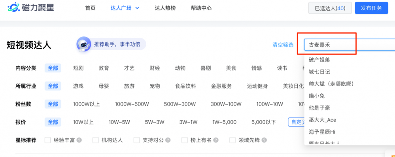Screen dimensions: 395x157
Task: Open the 已选达人(40) button
Action: tap(330, 8)
